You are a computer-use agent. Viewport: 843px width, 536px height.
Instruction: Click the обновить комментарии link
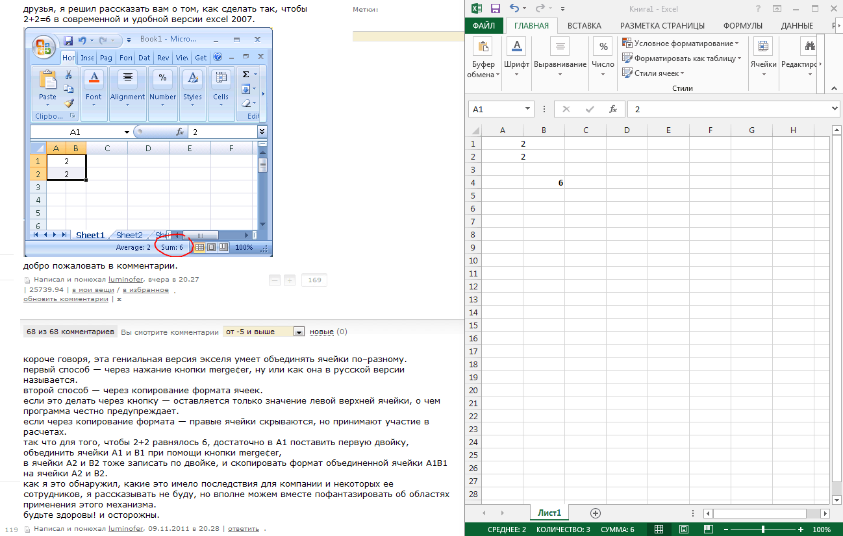point(66,299)
